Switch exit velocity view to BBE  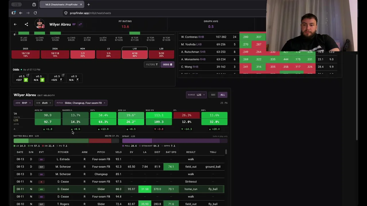[x=213, y=95]
